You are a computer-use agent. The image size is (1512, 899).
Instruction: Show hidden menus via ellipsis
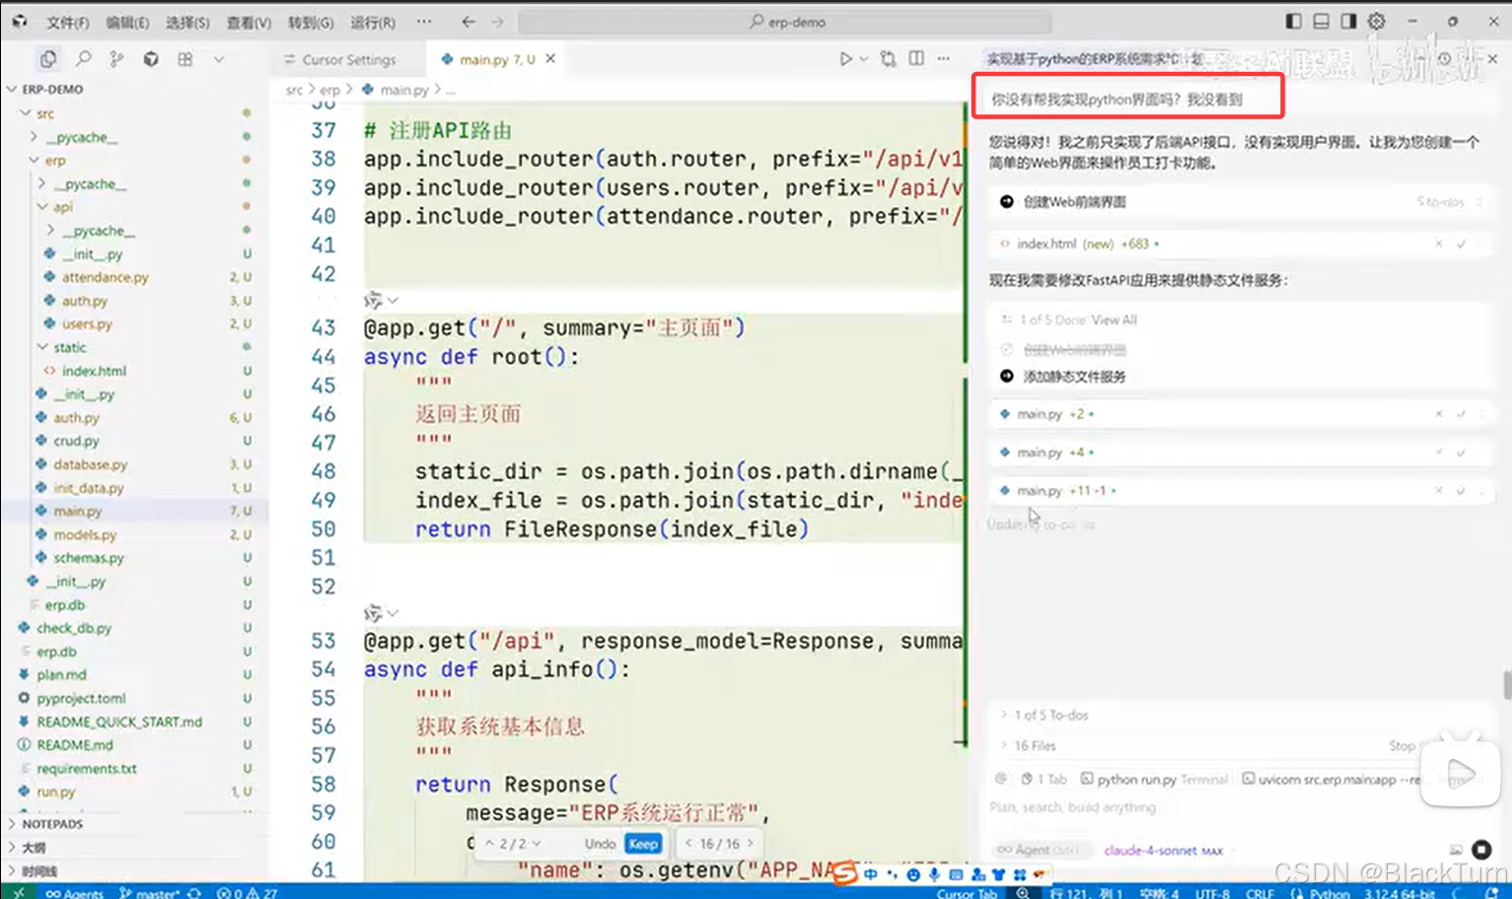[424, 22]
